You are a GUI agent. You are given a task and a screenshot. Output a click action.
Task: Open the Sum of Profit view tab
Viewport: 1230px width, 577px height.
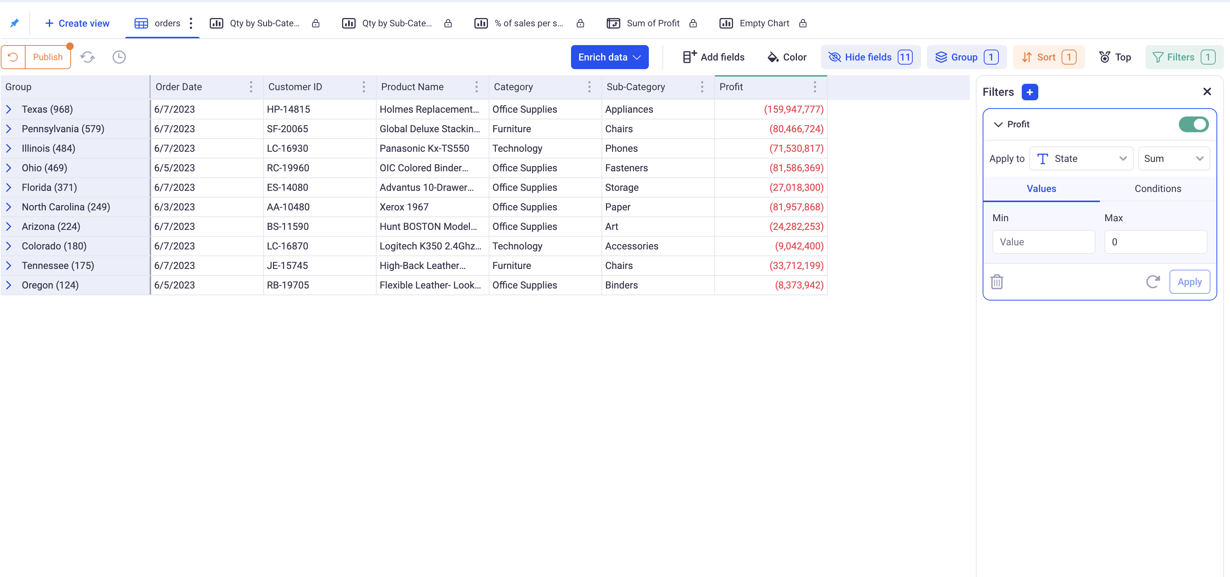click(652, 23)
